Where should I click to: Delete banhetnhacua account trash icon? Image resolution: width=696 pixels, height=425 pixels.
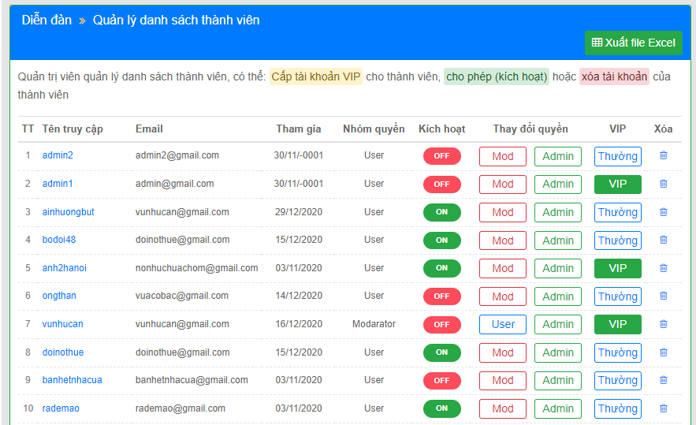coord(663,380)
